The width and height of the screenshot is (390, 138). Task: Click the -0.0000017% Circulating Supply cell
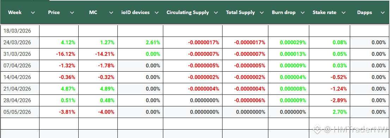tap(193, 42)
